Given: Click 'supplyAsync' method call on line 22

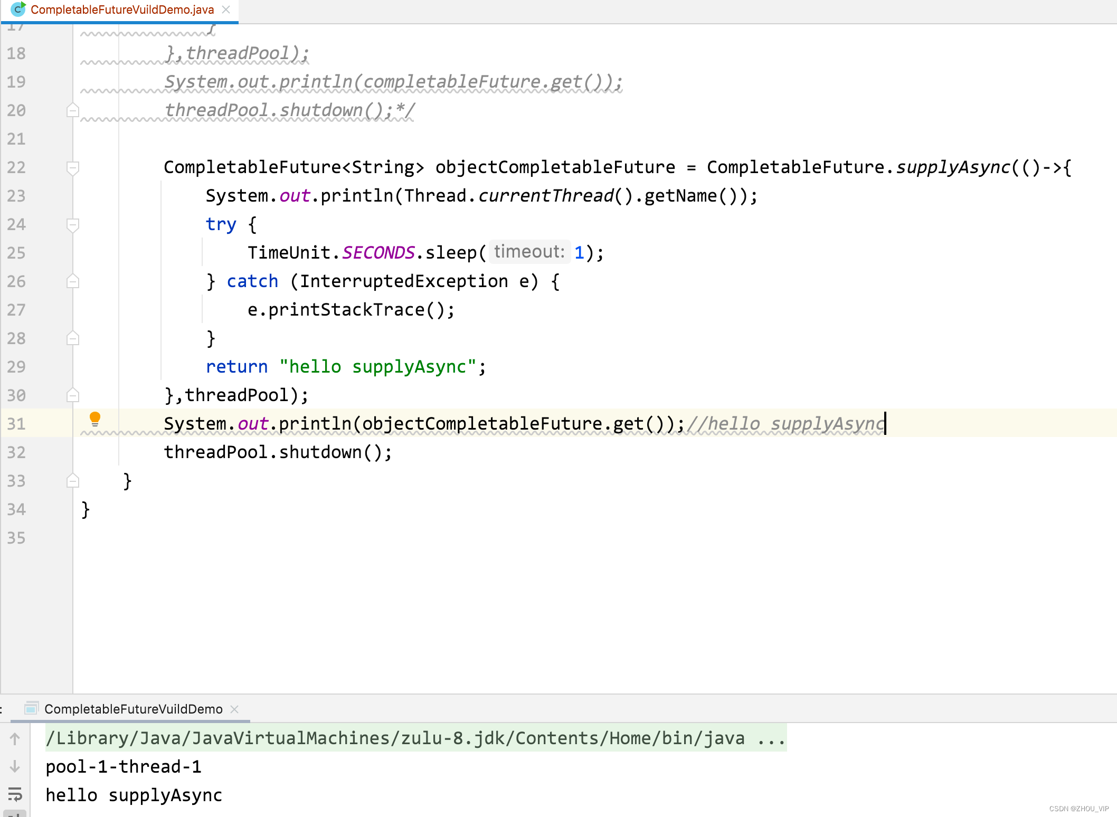Looking at the screenshot, I should click(x=953, y=167).
